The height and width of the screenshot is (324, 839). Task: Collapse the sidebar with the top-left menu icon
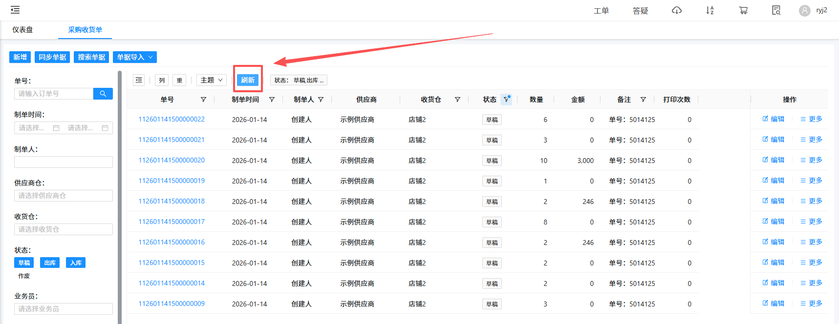(15, 10)
